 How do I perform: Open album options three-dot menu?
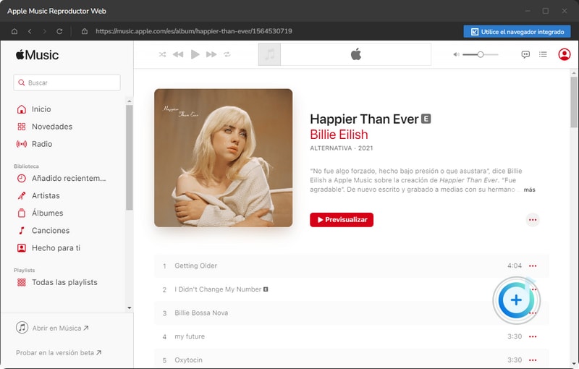[x=533, y=220]
